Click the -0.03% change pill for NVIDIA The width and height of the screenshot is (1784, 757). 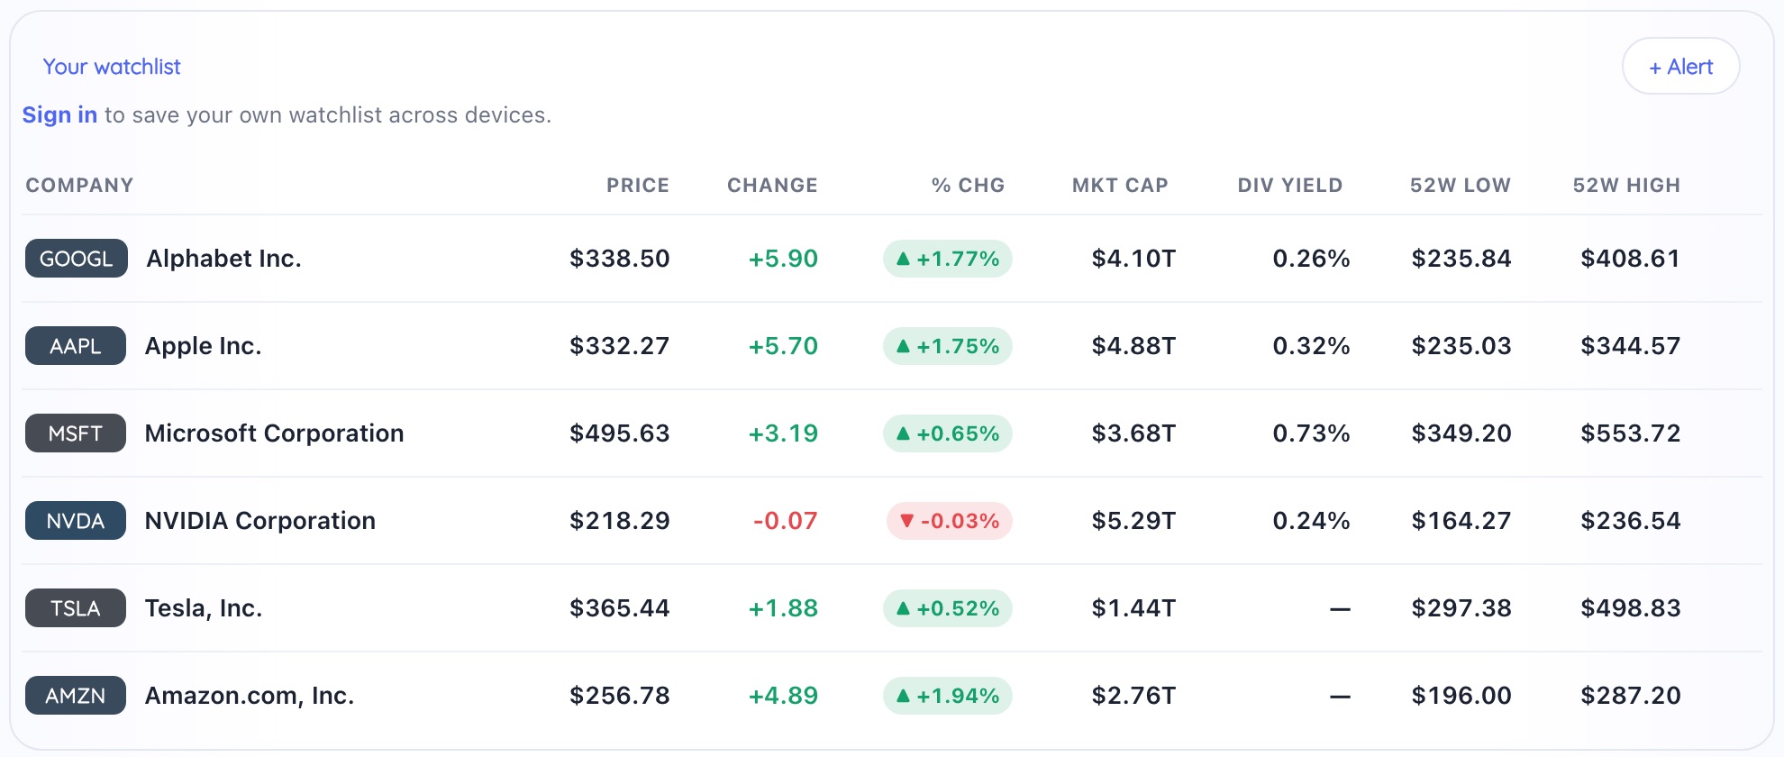950,521
